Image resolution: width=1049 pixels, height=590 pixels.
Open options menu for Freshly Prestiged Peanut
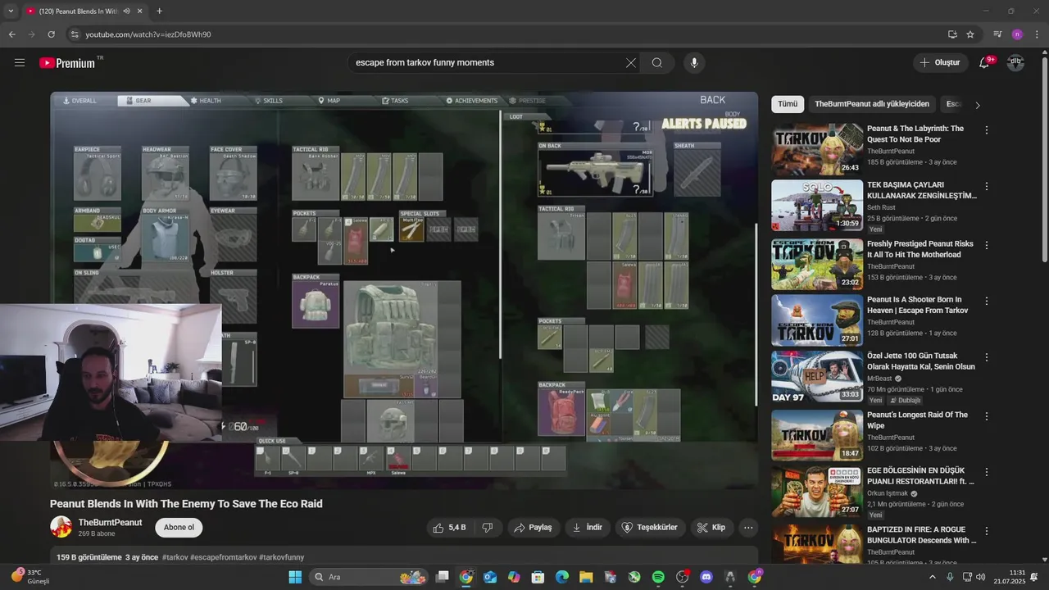click(987, 245)
